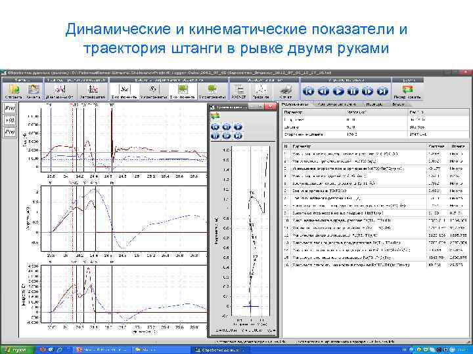Screen dimensions: 473x354
Task: Open the Диаграмма toolbar button
Action: click(x=60, y=91)
